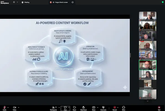Unmute the Audio microphone button

(x=4, y=108)
